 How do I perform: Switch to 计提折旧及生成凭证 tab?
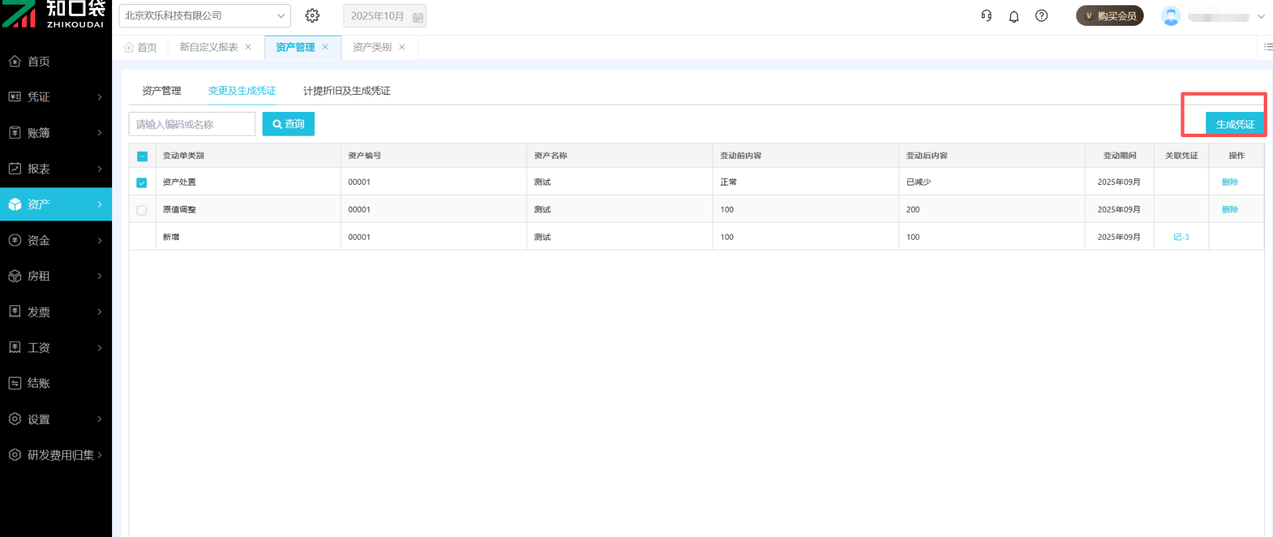pyautogui.click(x=347, y=91)
